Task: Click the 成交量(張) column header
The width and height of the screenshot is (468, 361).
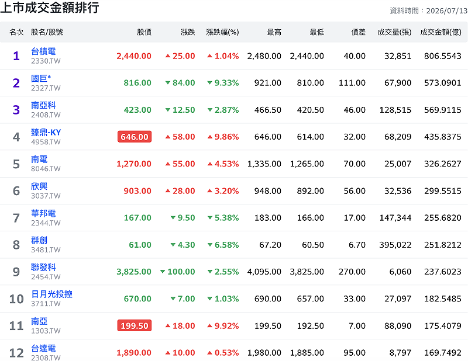Action: click(394, 32)
